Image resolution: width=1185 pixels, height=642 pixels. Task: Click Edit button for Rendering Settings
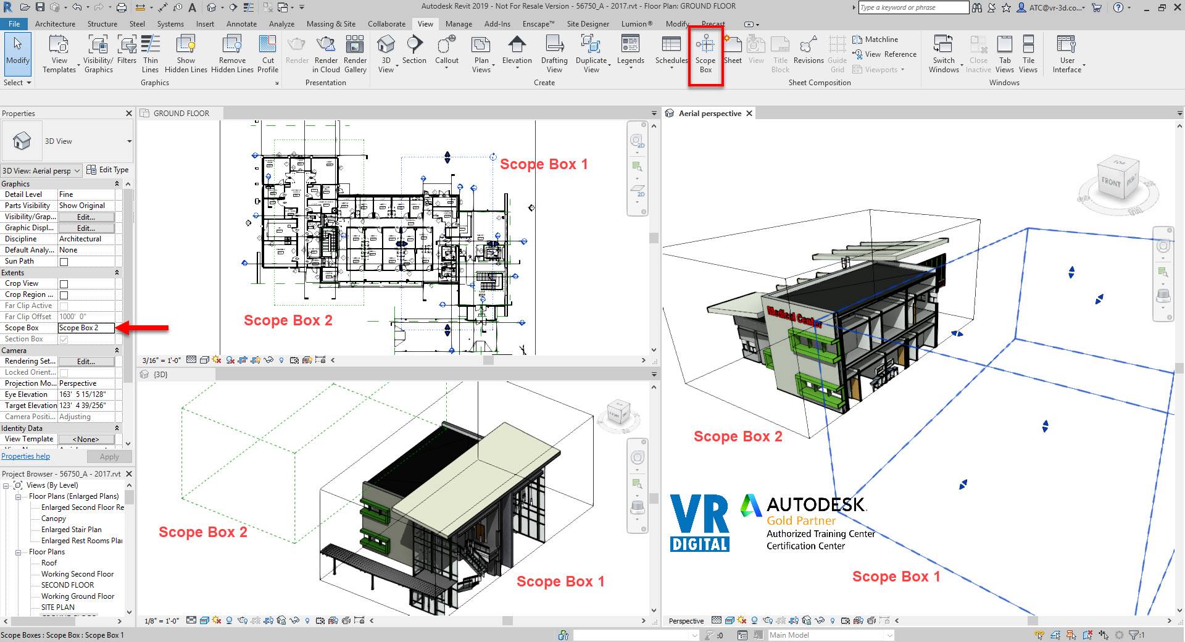[x=86, y=362]
